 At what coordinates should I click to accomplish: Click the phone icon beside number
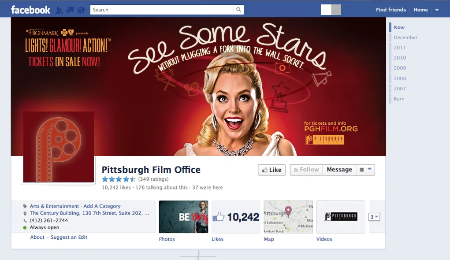coord(25,221)
